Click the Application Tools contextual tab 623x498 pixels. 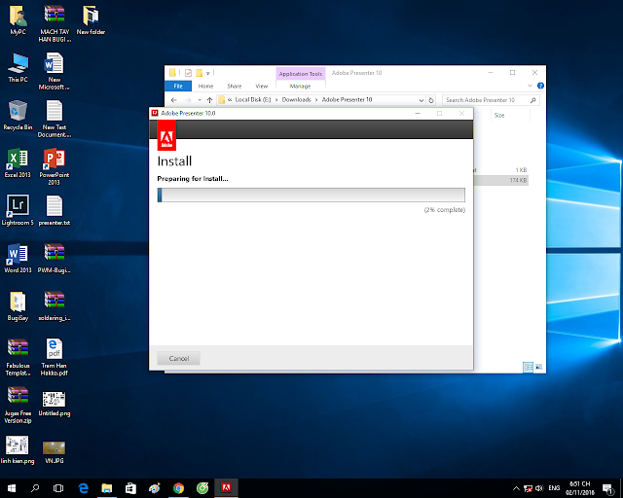[x=301, y=74]
